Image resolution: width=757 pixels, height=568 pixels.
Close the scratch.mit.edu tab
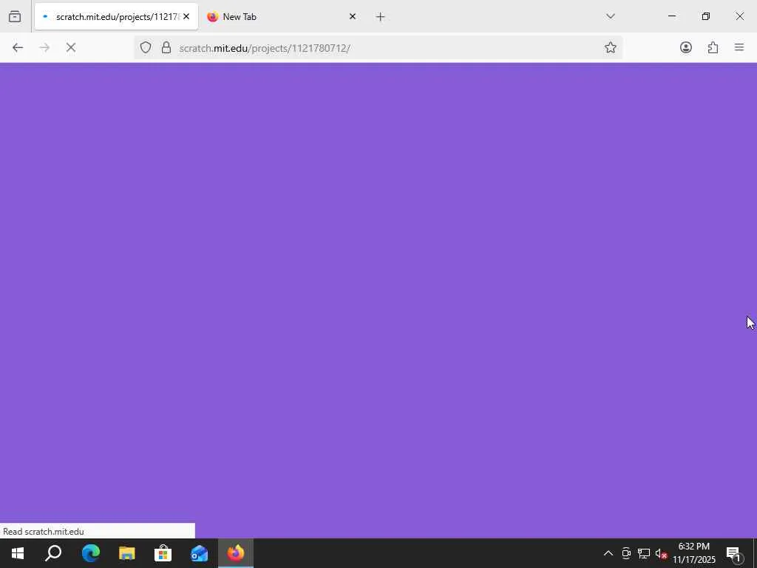pos(186,16)
